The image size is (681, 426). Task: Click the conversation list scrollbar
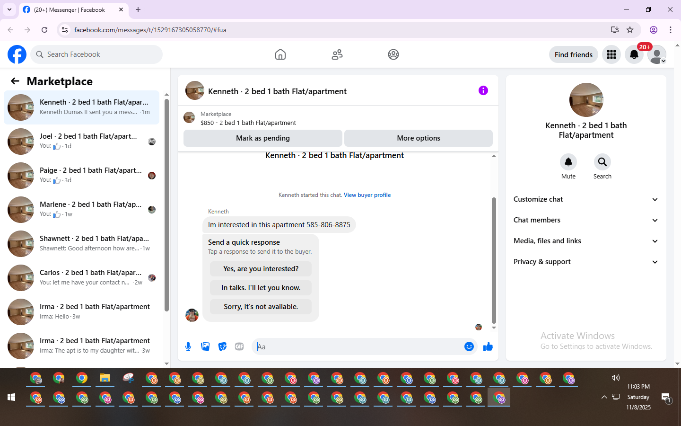coord(166,205)
